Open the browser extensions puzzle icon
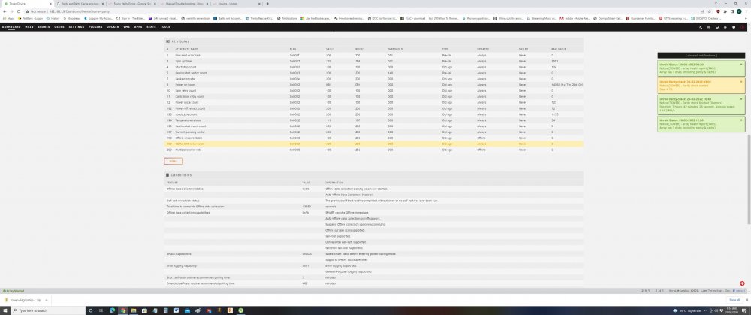Image resolution: width=751 pixels, height=315 pixels. tap(725, 11)
